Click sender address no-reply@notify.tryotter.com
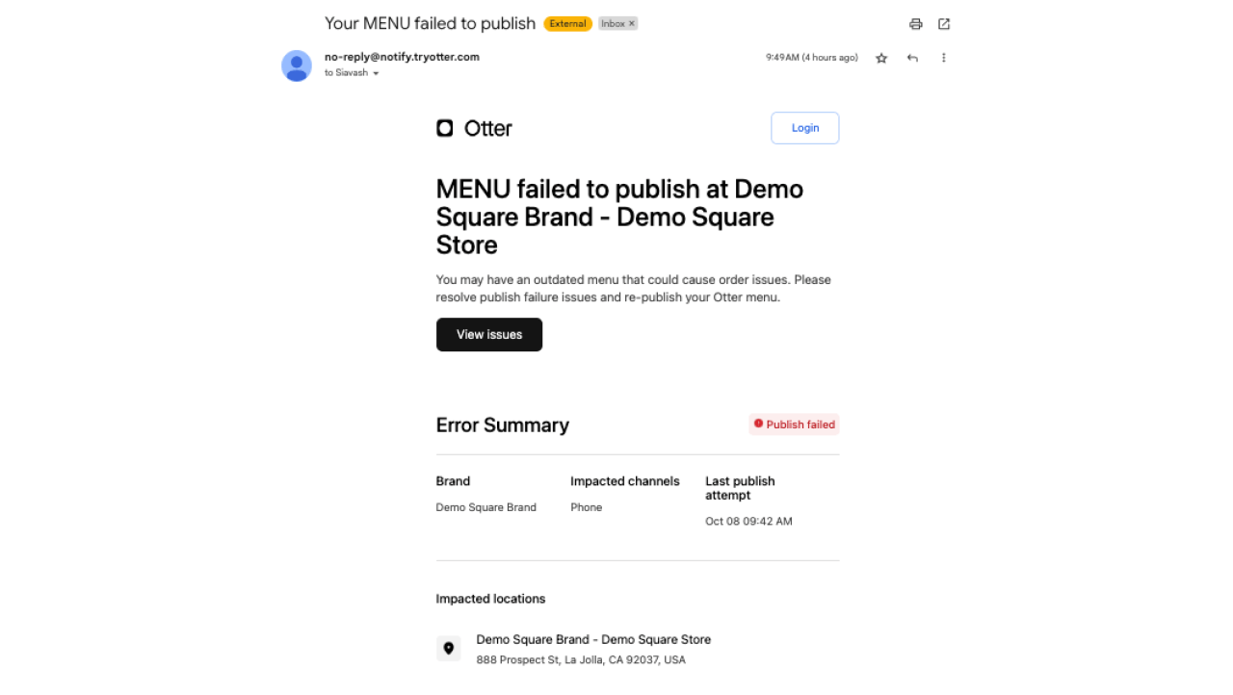The height and width of the screenshot is (695, 1233). pos(402,57)
